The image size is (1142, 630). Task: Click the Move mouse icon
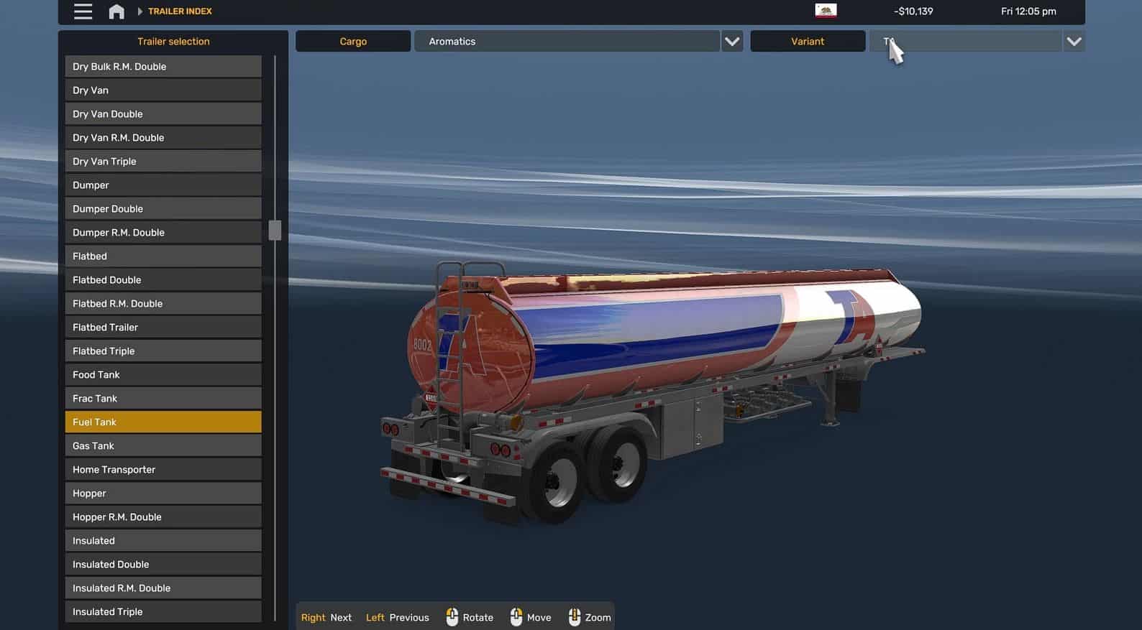516,617
